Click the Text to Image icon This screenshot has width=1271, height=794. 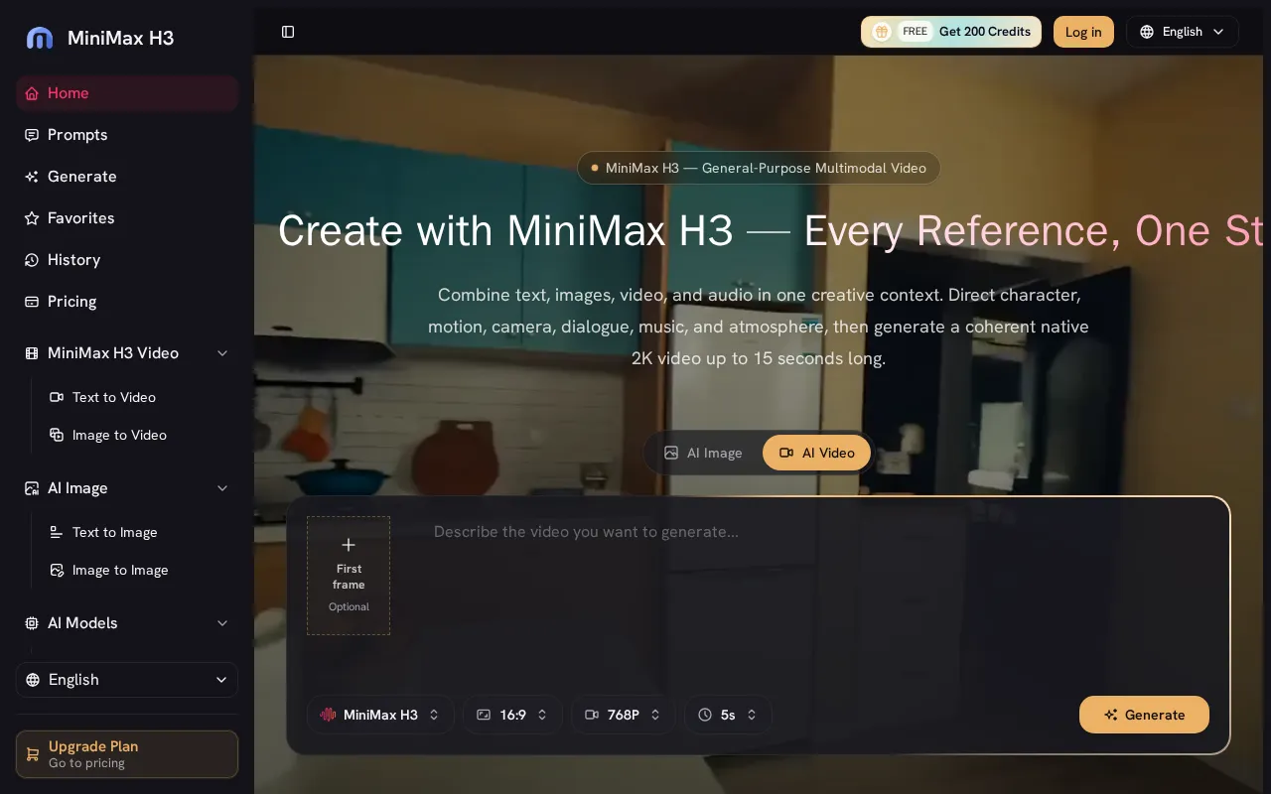(x=57, y=532)
